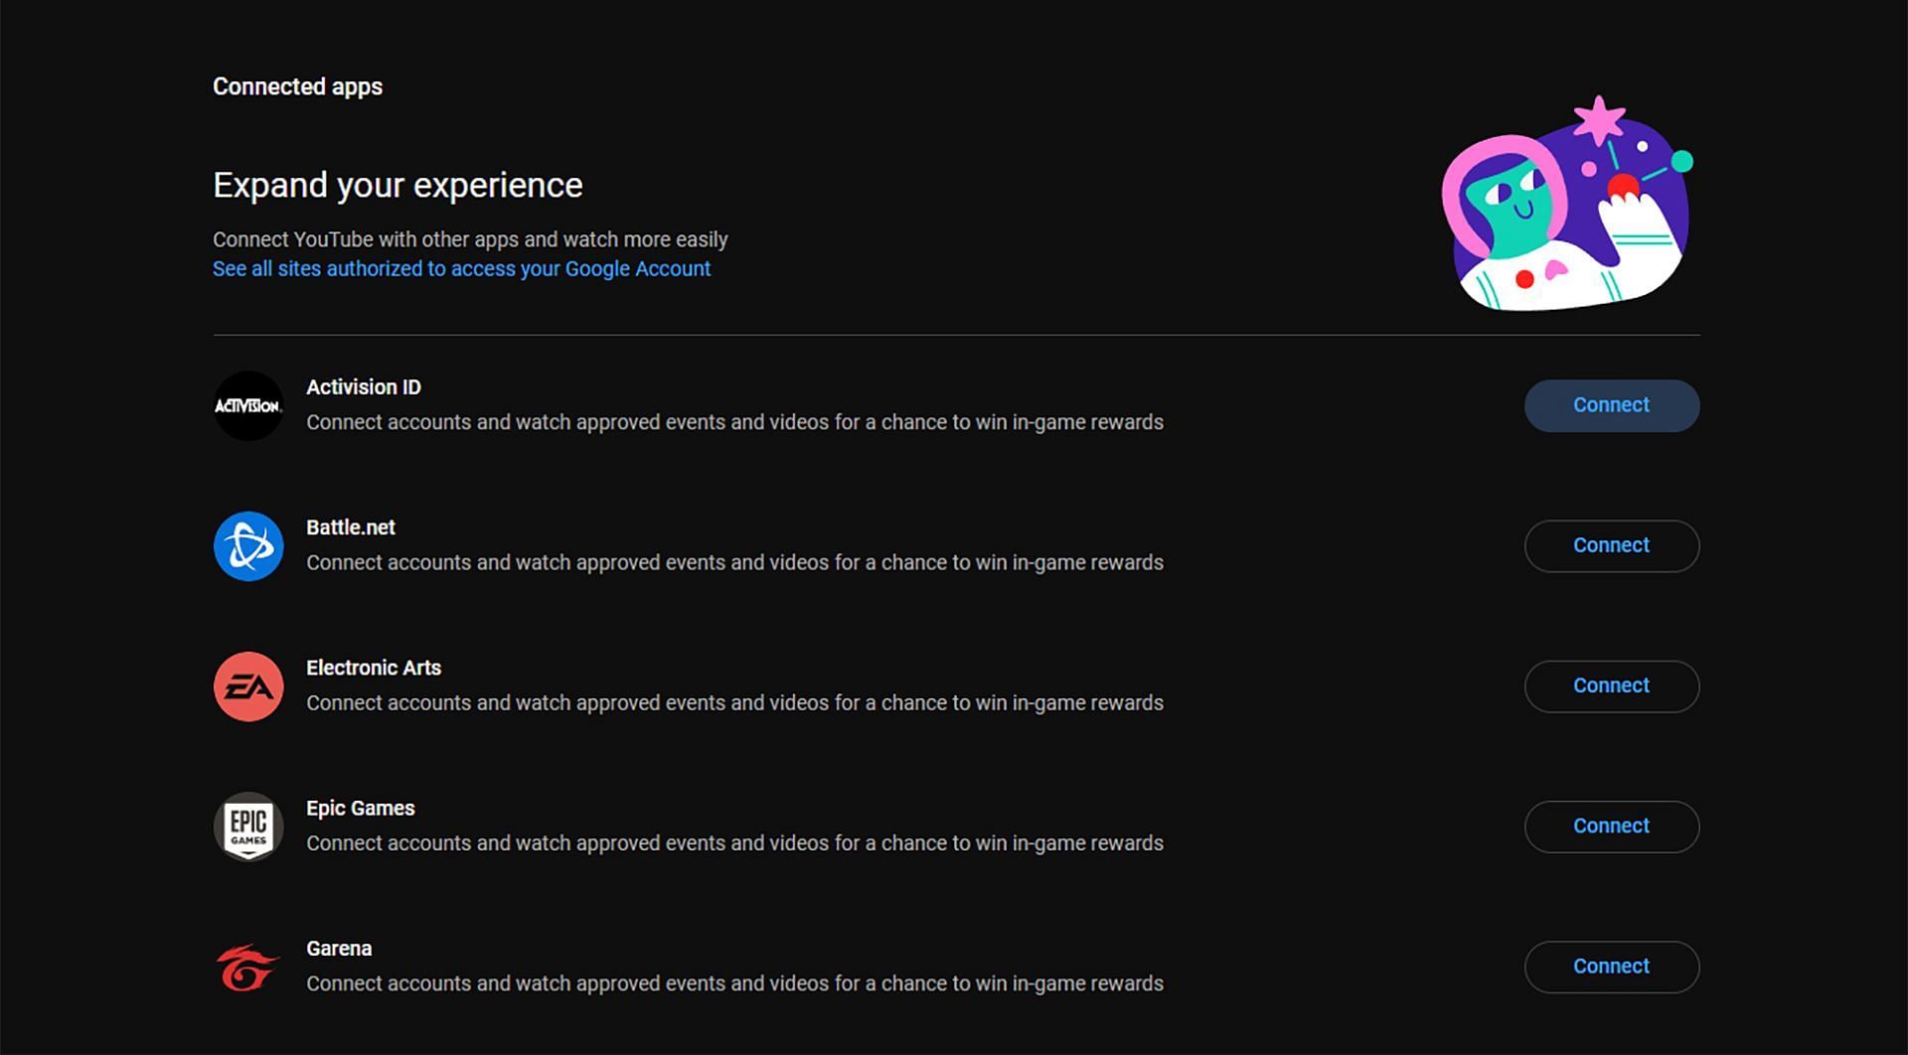Click the Connected apps heading
This screenshot has height=1055, width=1908.
297,86
